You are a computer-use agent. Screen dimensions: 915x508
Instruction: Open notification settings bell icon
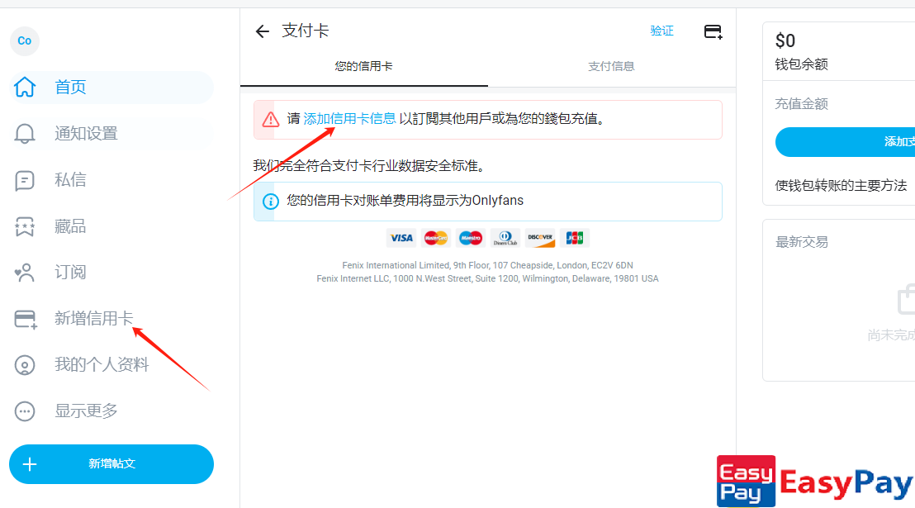click(26, 134)
